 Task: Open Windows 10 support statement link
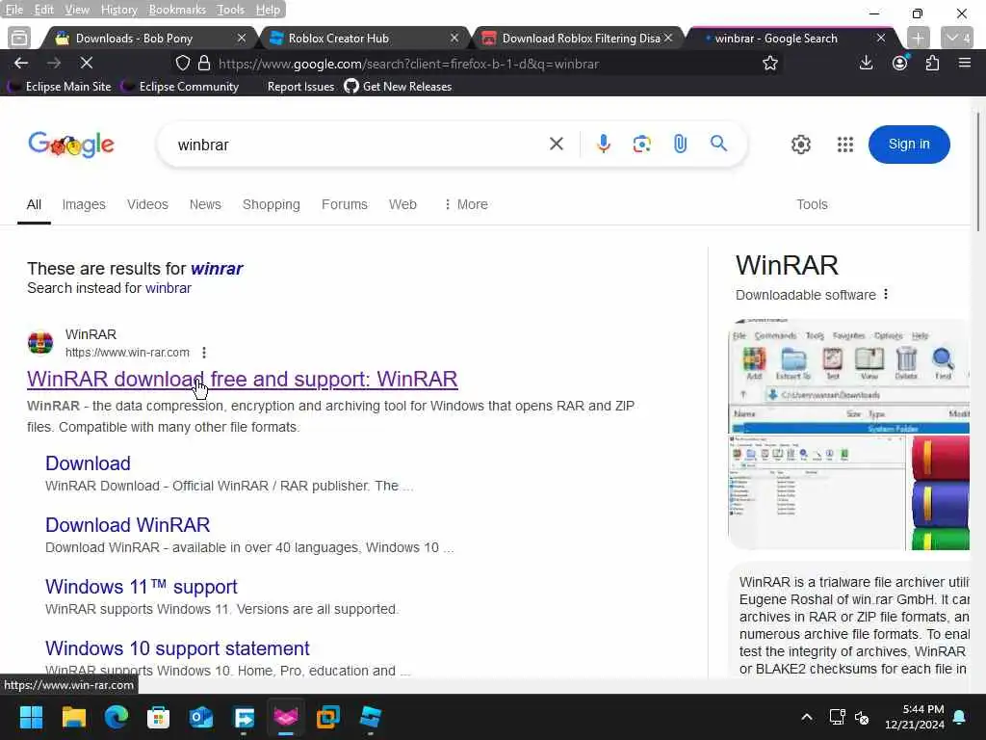[x=177, y=648]
